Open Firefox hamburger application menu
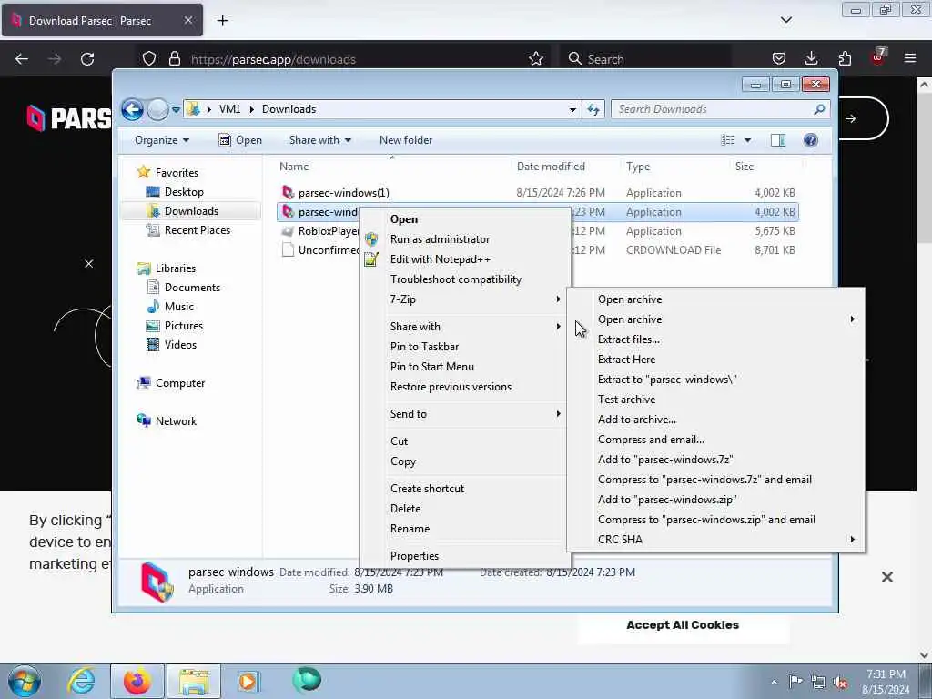The height and width of the screenshot is (699, 932). [910, 59]
